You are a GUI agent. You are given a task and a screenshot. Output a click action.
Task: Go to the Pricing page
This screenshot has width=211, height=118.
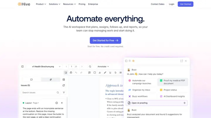tap(82, 4)
